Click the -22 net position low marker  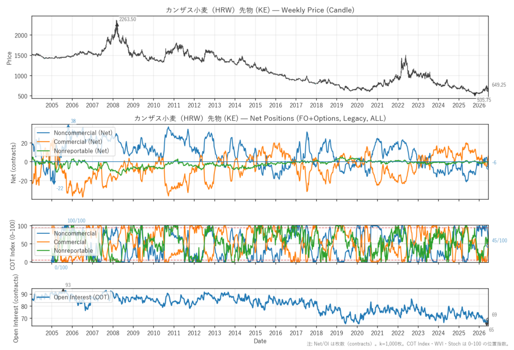[60, 188]
